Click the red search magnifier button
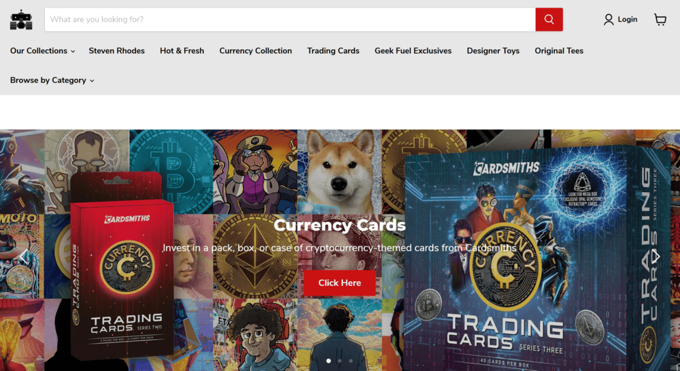 pyautogui.click(x=549, y=20)
